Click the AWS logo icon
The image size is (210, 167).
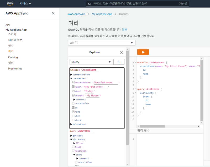10,3
